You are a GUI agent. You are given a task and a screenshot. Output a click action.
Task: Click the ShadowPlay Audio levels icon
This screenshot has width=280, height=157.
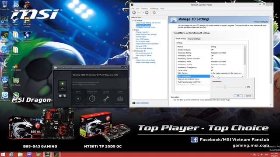[120, 99]
